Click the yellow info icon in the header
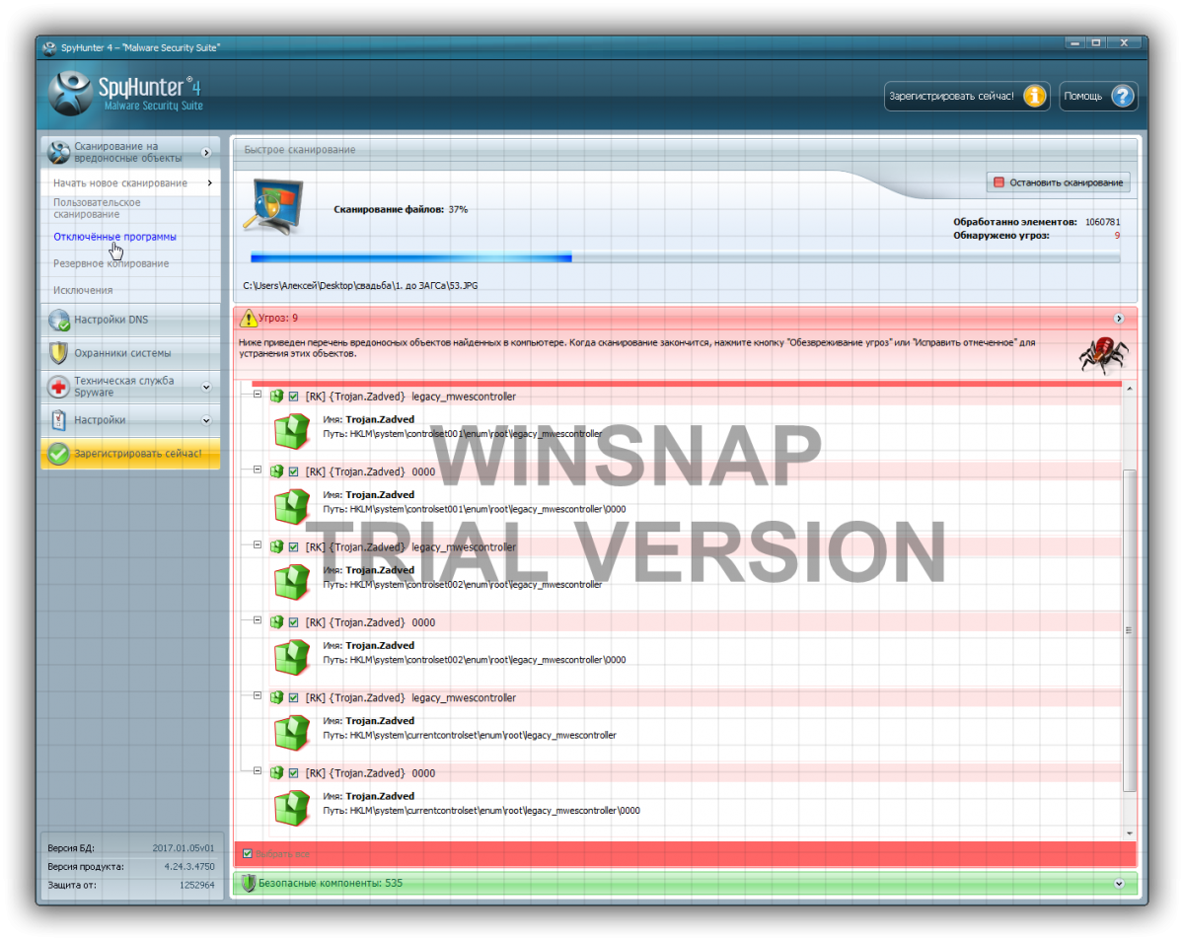The image size is (1184, 941). coord(1034,97)
